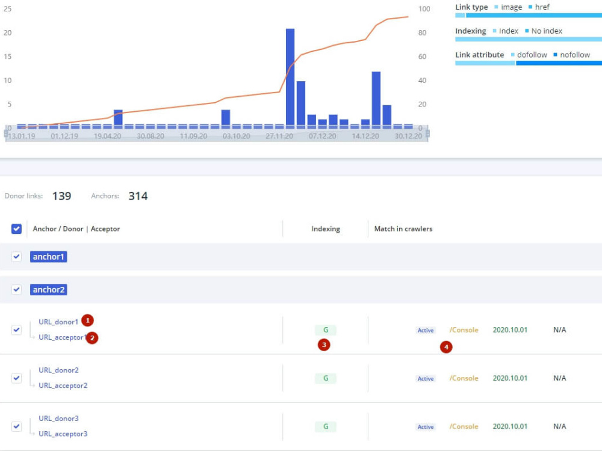Open the URL_donor1 link
602x451 pixels.
[x=58, y=322]
